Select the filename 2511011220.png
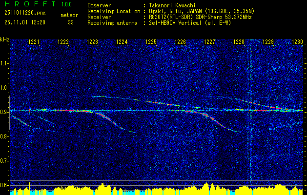This screenshot has width=307, height=195. 25,13
